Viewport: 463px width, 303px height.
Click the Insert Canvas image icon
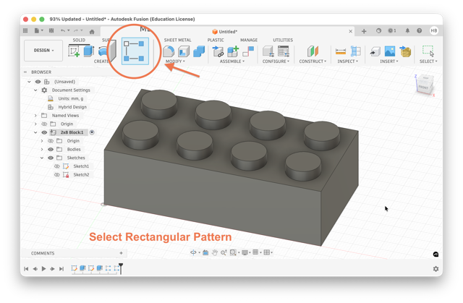[390, 51]
